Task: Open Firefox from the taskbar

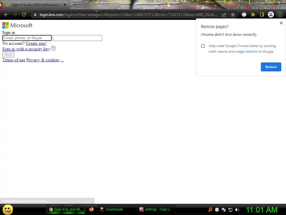Action: pos(91,209)
